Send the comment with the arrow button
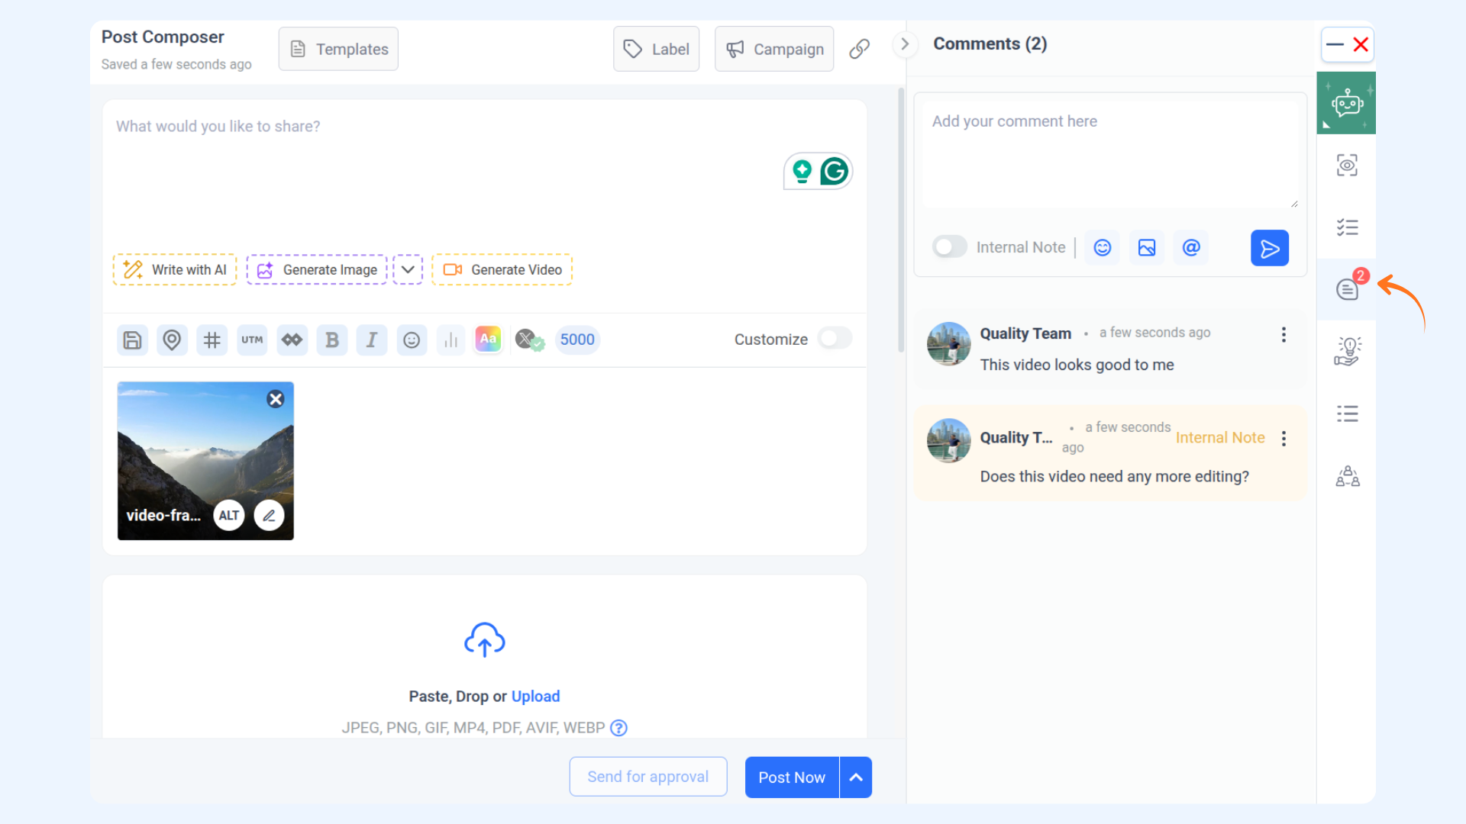 click(x=1269, y=248)
